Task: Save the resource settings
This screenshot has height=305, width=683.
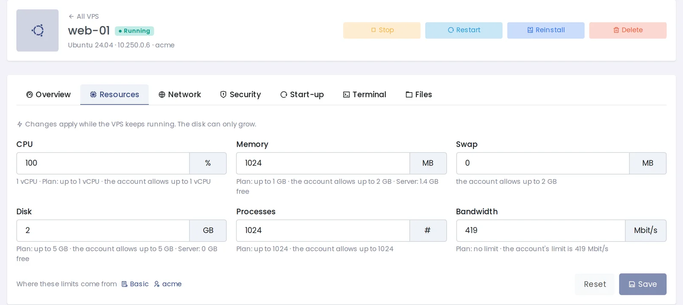Action: pos(642,284)
